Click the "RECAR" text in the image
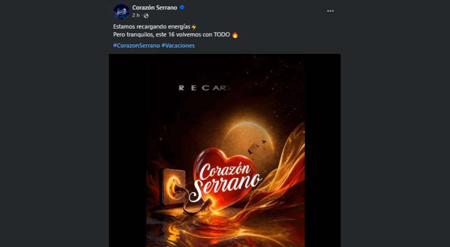This screenshot has height=247, width=450. point(205,88)
